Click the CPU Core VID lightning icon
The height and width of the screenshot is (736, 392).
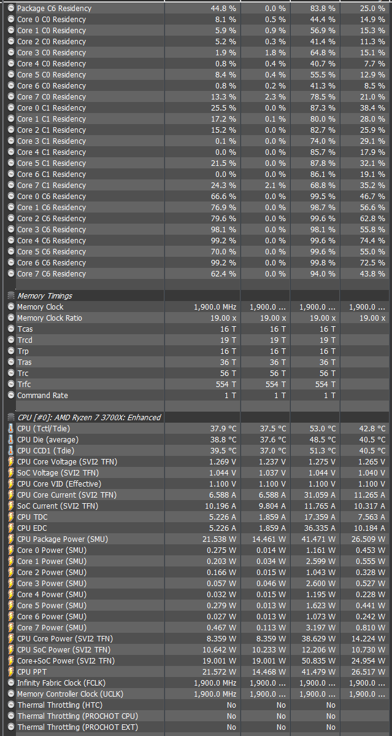pos(11,484)
